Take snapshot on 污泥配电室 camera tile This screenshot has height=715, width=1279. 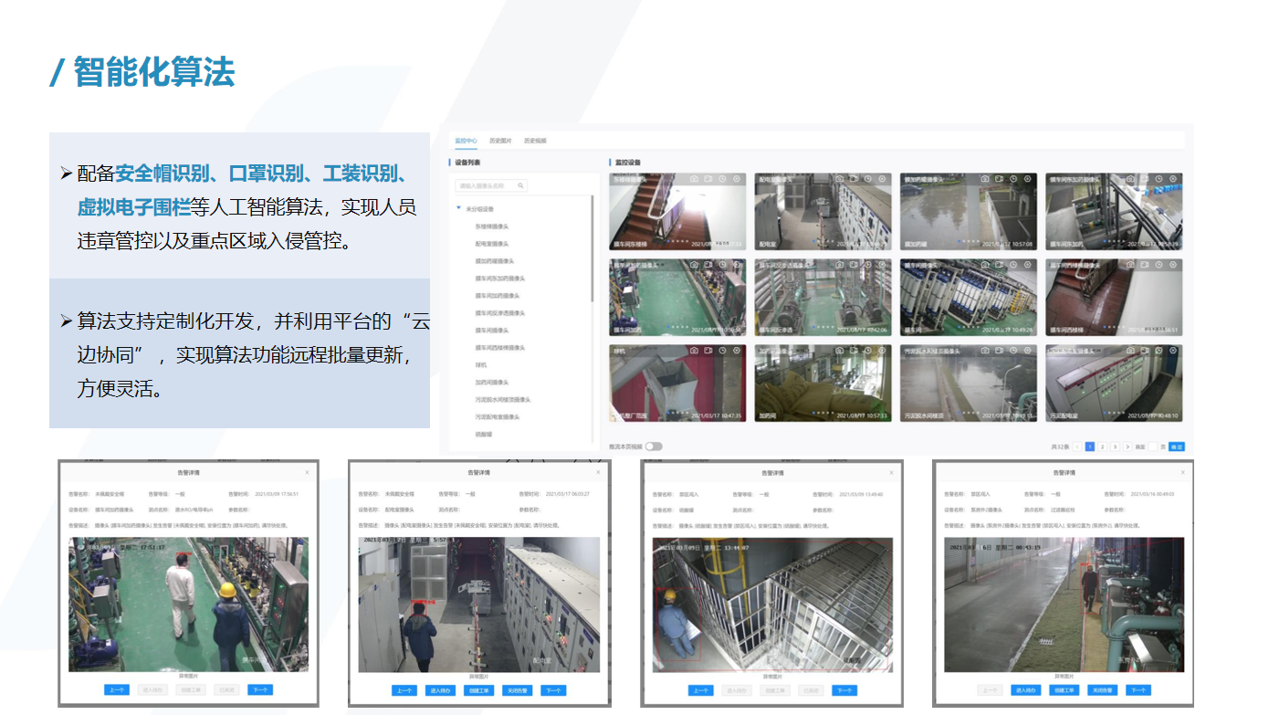1130,351
